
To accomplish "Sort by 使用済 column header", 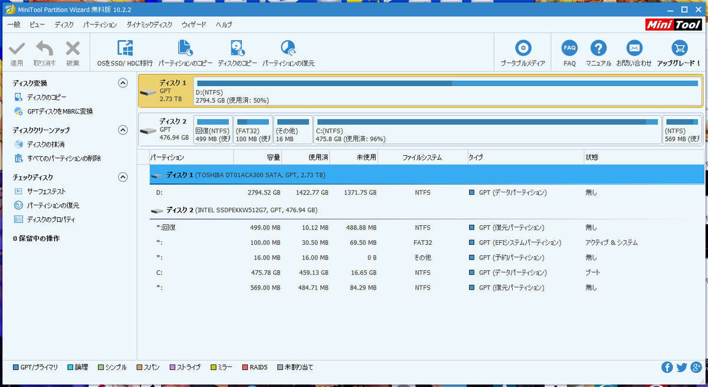I will pyautogui.click(x=306, y=158).
